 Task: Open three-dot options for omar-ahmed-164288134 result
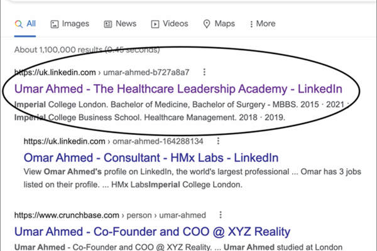[x=218, y=141]
